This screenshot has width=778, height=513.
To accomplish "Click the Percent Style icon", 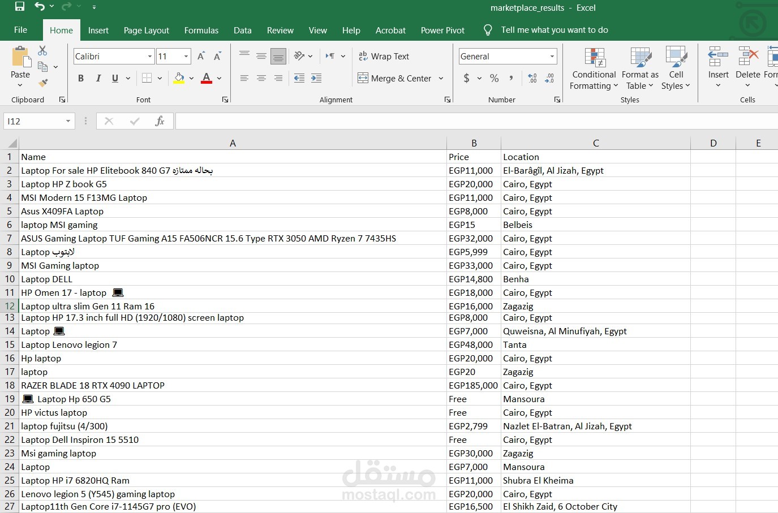I will (495, 78).
